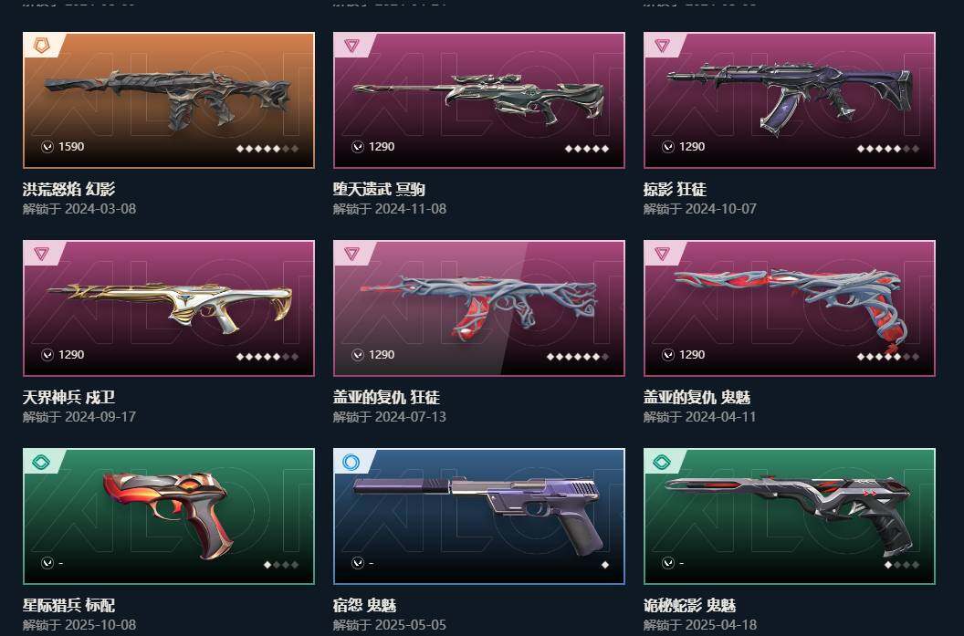The width and height of the screenshot is (964, 636).
Task: Open the 星际猎兵 标配 pistol thumbnail
Action: coord(169,516)
